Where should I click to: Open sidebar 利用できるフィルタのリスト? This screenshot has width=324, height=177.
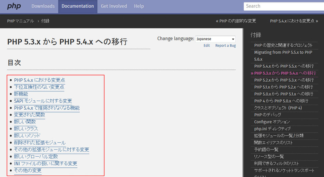276,164
